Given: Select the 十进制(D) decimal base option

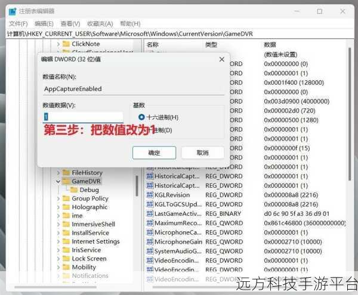Looking at the screenshot, I should tap(160, 130).
